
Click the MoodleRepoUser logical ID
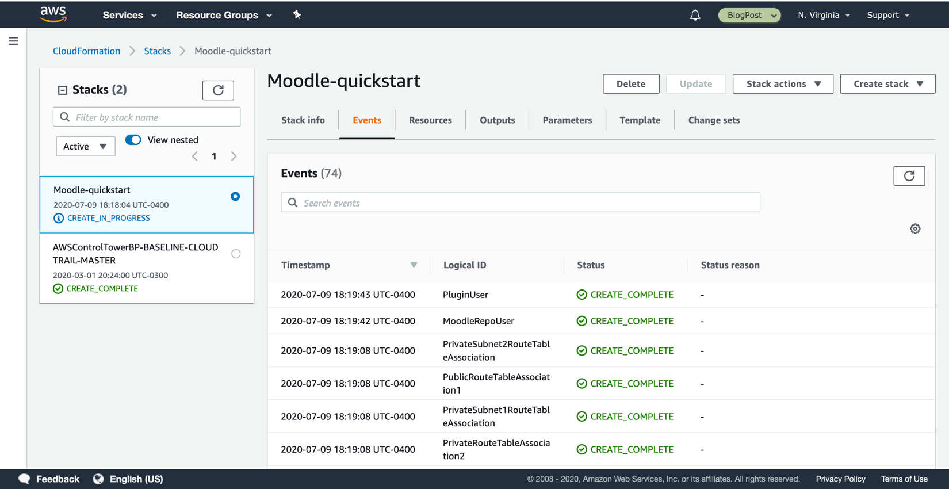tap(479, 321)
